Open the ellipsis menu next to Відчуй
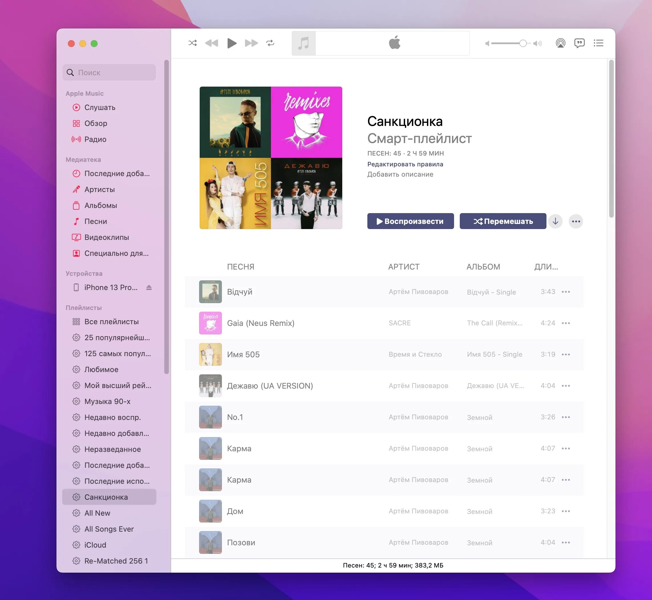Screen dimensions: 652x600 pyautogui.click(x=566, y=291)
